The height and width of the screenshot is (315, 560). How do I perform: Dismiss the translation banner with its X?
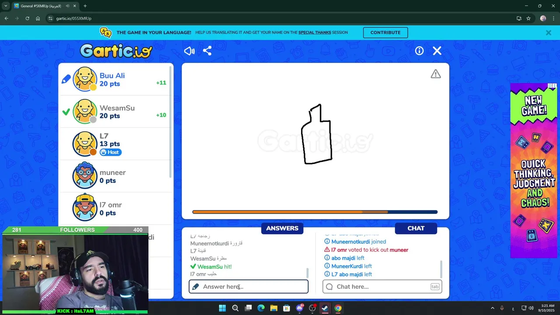pos(548,33)
